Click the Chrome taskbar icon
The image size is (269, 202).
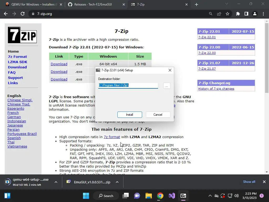pyautogui.click(x=160, y=196)
